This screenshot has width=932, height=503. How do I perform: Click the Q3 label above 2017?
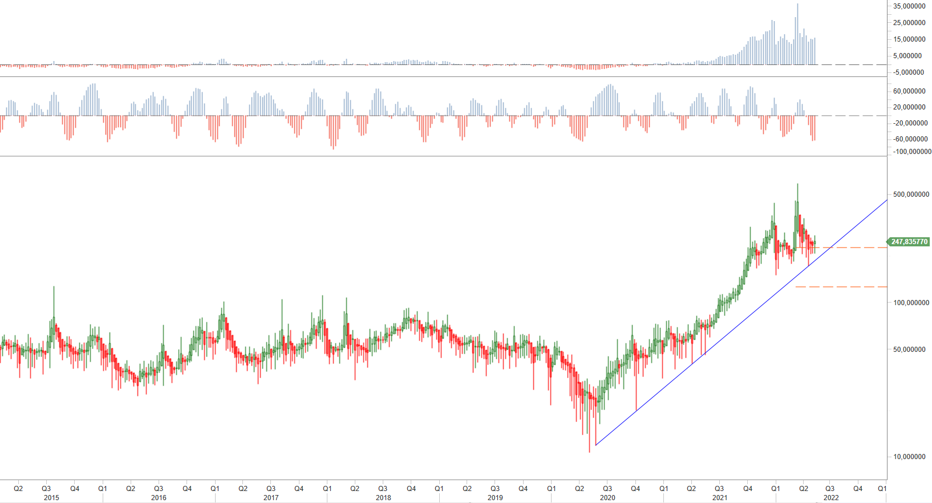coord(271,489)
